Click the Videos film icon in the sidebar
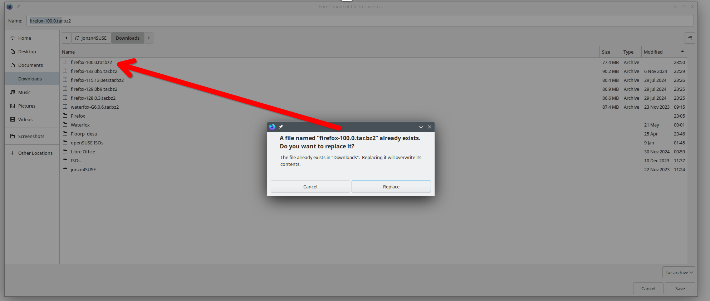The width and height of the screenshot is (710, 301). coord(13,119)
